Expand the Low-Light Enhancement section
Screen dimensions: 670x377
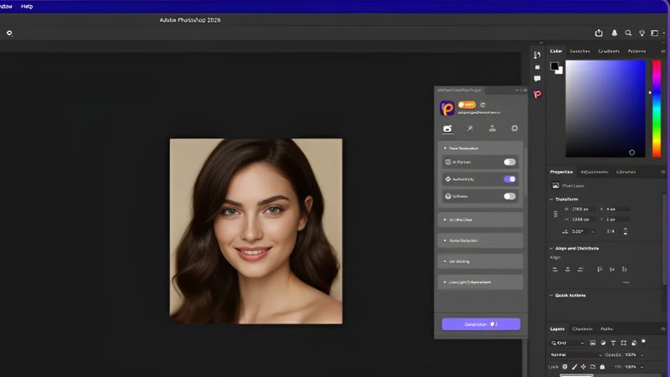click(480, 282)
